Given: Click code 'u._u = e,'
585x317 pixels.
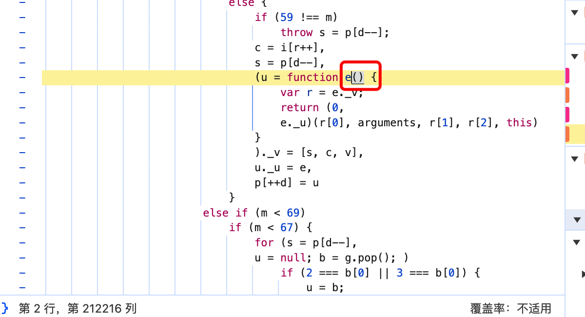Looking at the screenshot, I should (x=283, y=167).
